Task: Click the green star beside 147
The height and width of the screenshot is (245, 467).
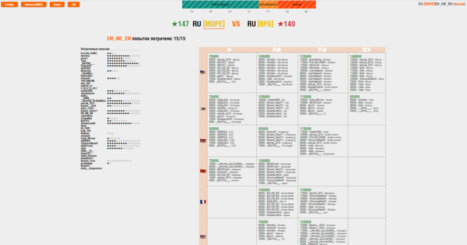Action: click(x=175, y=24)
